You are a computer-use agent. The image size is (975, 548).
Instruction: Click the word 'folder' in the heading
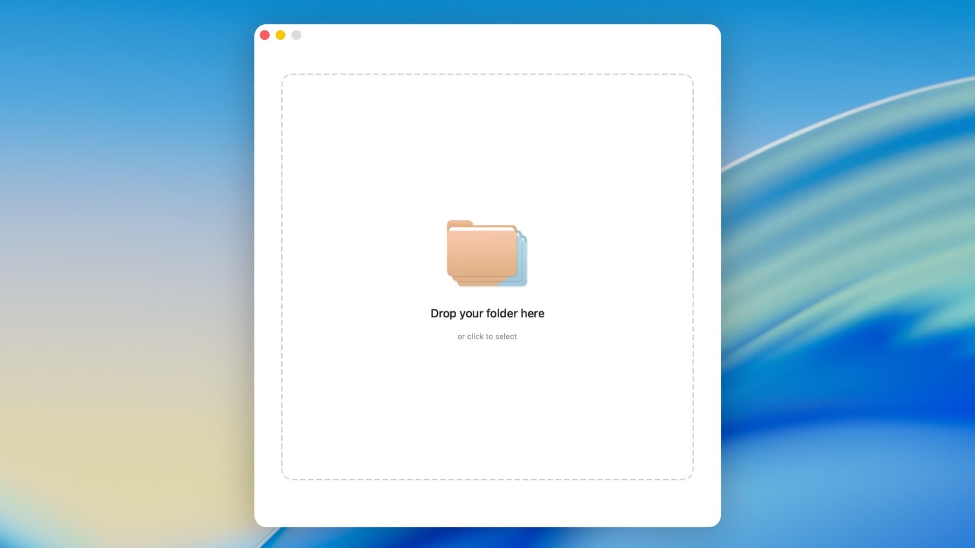click(x=502, y=314)
